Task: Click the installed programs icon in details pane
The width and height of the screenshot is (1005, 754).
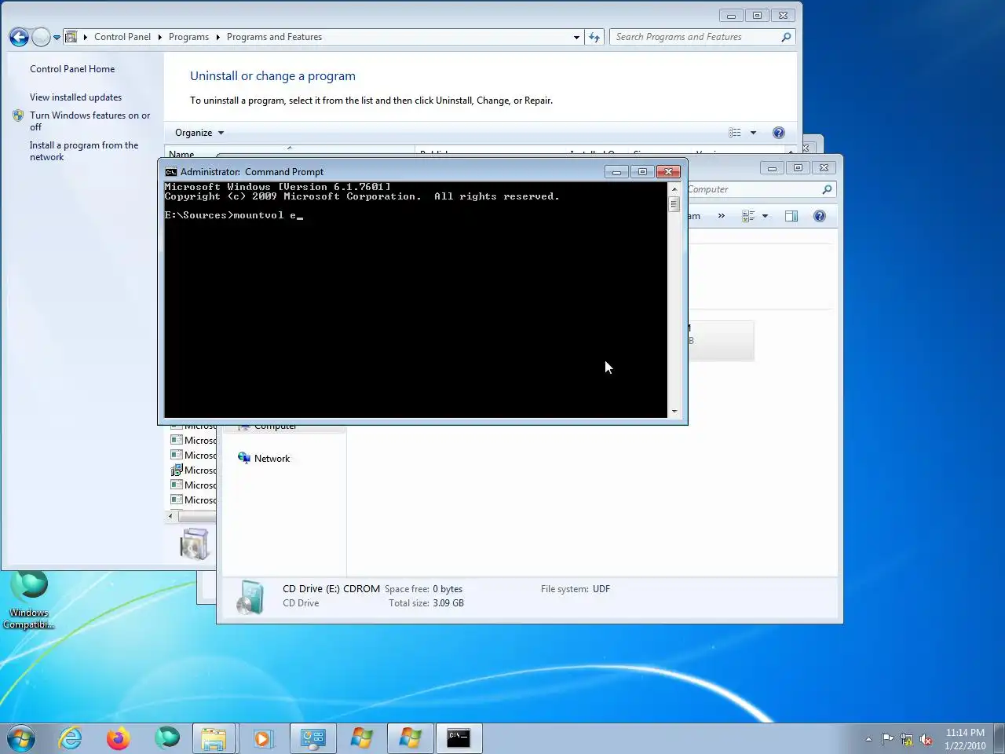Action: 194,544
